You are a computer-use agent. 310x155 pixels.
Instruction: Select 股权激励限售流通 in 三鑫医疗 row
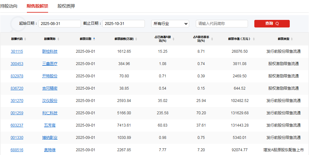tap(283, 64)
